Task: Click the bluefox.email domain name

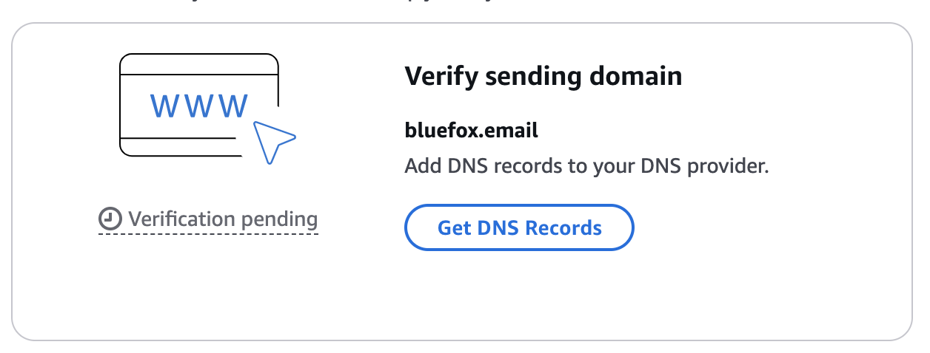Action: coord(471,131)
